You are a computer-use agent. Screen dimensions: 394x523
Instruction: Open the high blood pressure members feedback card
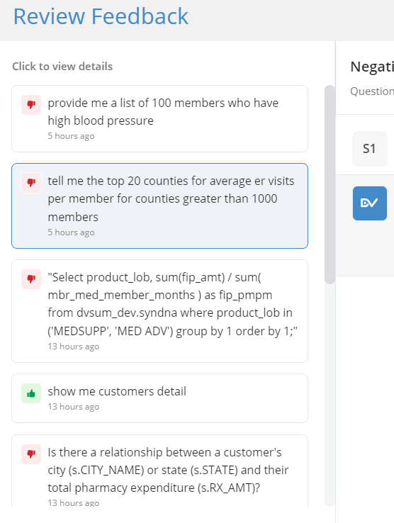coord(160,119)
